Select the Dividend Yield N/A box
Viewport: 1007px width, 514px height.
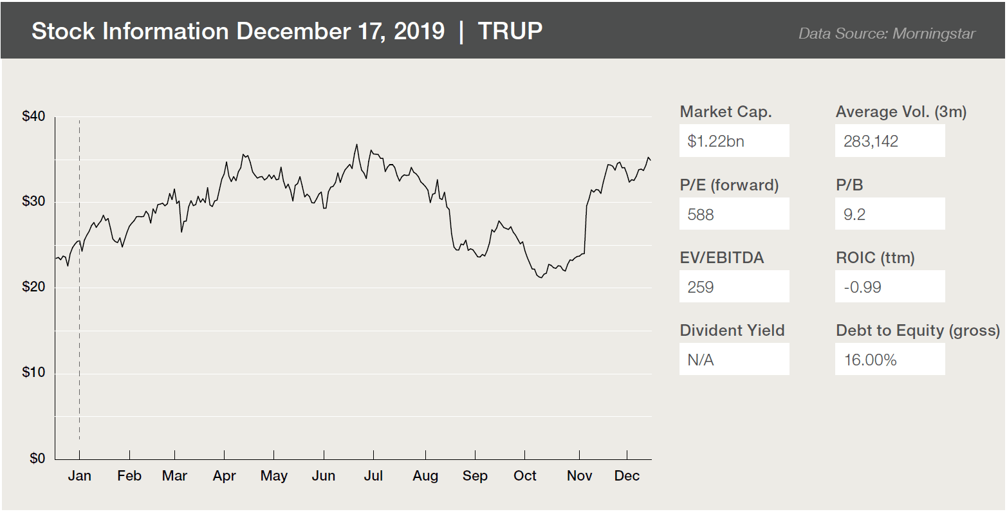click(x=734, y=360)
